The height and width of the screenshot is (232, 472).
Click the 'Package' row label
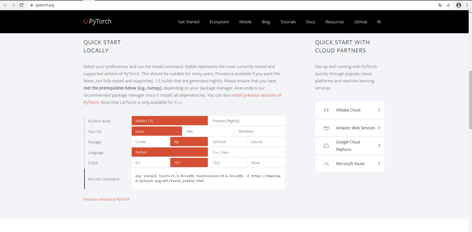pyautogui.click(x=95, y=142)
